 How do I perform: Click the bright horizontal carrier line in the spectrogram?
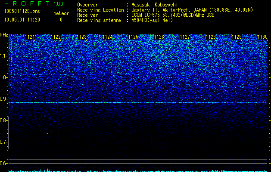tap(138, 102)
